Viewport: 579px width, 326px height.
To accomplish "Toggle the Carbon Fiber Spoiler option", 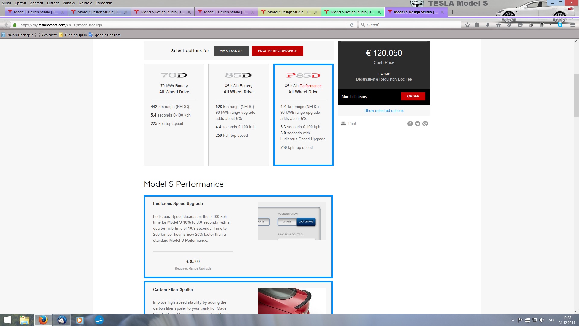I will click(x=238, y=298).
